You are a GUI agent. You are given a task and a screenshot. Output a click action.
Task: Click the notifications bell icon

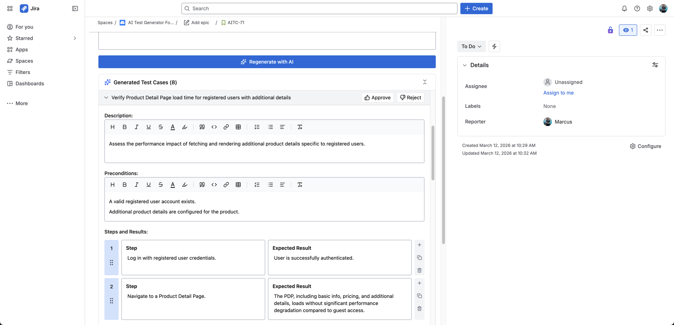pyautogui.click(x=624, y=8)
